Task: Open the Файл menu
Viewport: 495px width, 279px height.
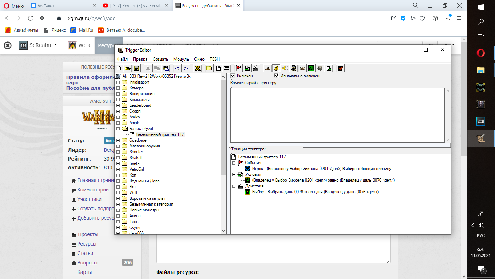Action: [x=122, y=59]
